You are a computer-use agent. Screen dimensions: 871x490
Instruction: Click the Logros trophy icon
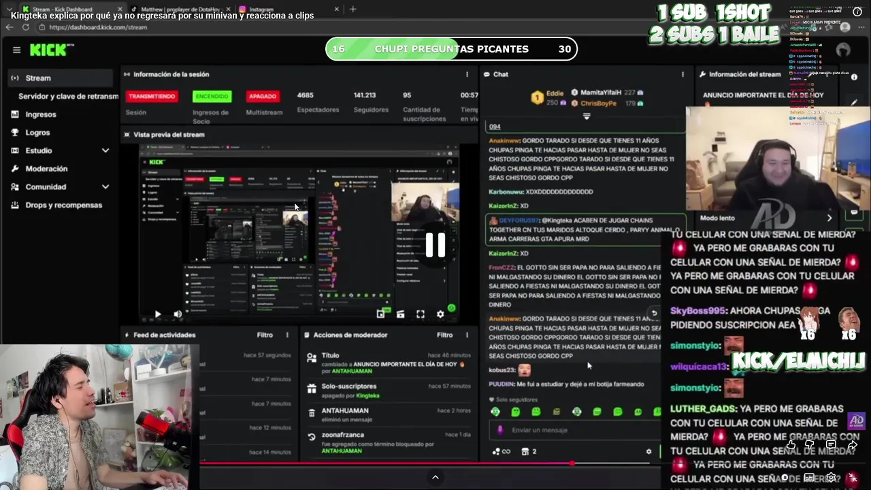coord(15,133)
